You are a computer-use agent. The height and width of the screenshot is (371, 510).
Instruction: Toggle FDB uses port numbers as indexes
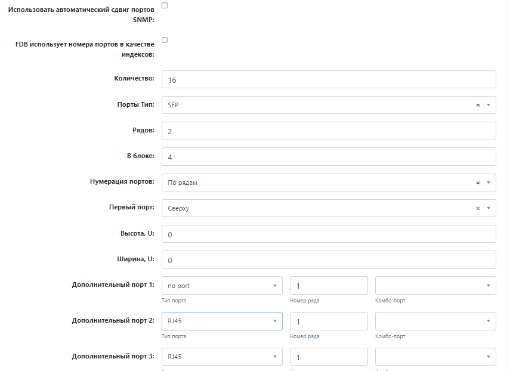click(165, 40)
